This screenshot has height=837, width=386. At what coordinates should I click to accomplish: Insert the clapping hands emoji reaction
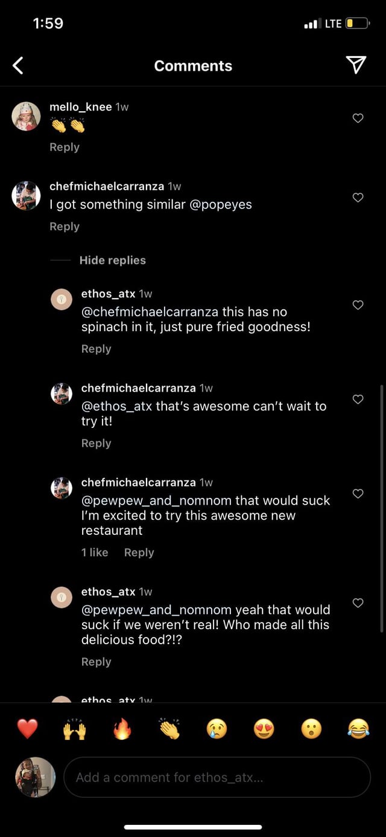click(x=169, y=729)
